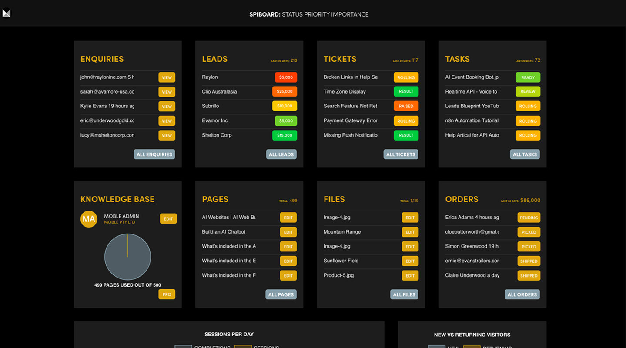Click the Raised status on Search Feature ticket

(406, 106)
